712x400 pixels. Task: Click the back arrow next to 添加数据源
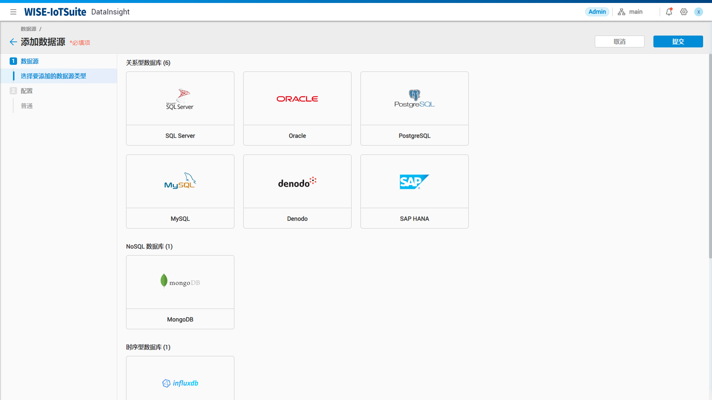[x=13, y=42]
